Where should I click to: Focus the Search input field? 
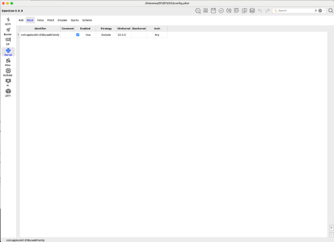pos(295,11)
